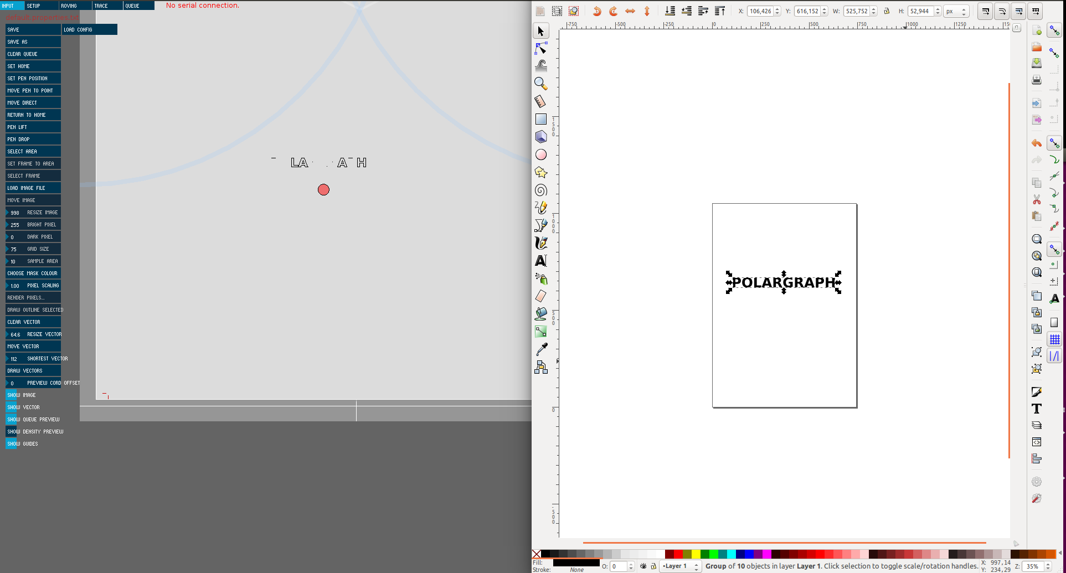The height and width of the screenshot is (573, 1066).
Task: Pick the cyan palette swatch
Action: click(x=732, y=554)
